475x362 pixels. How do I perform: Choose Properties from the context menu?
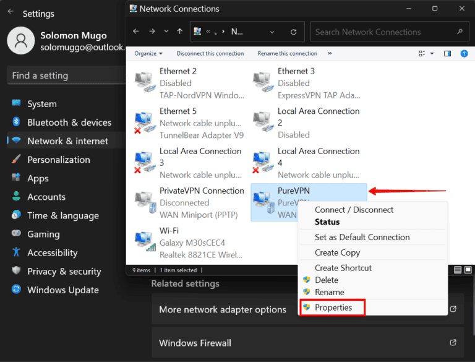333,308
